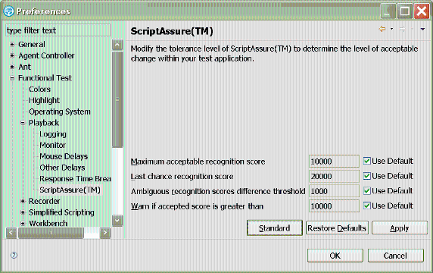Image resolution: width=433 pixels, height=273 pixels.
Task: Select the Functional Test tree label
Action: tap(45, 78)
